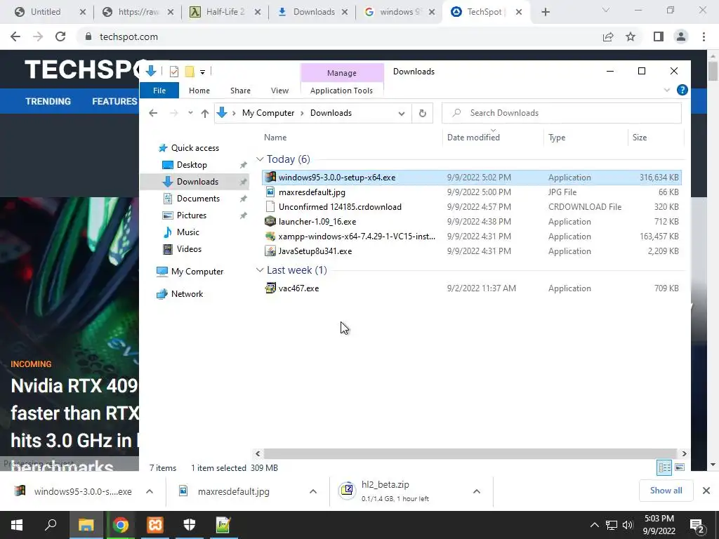This screenshot has width=719, height=539.
Task: Open a new Chrome tab
Action: [545, 12]
